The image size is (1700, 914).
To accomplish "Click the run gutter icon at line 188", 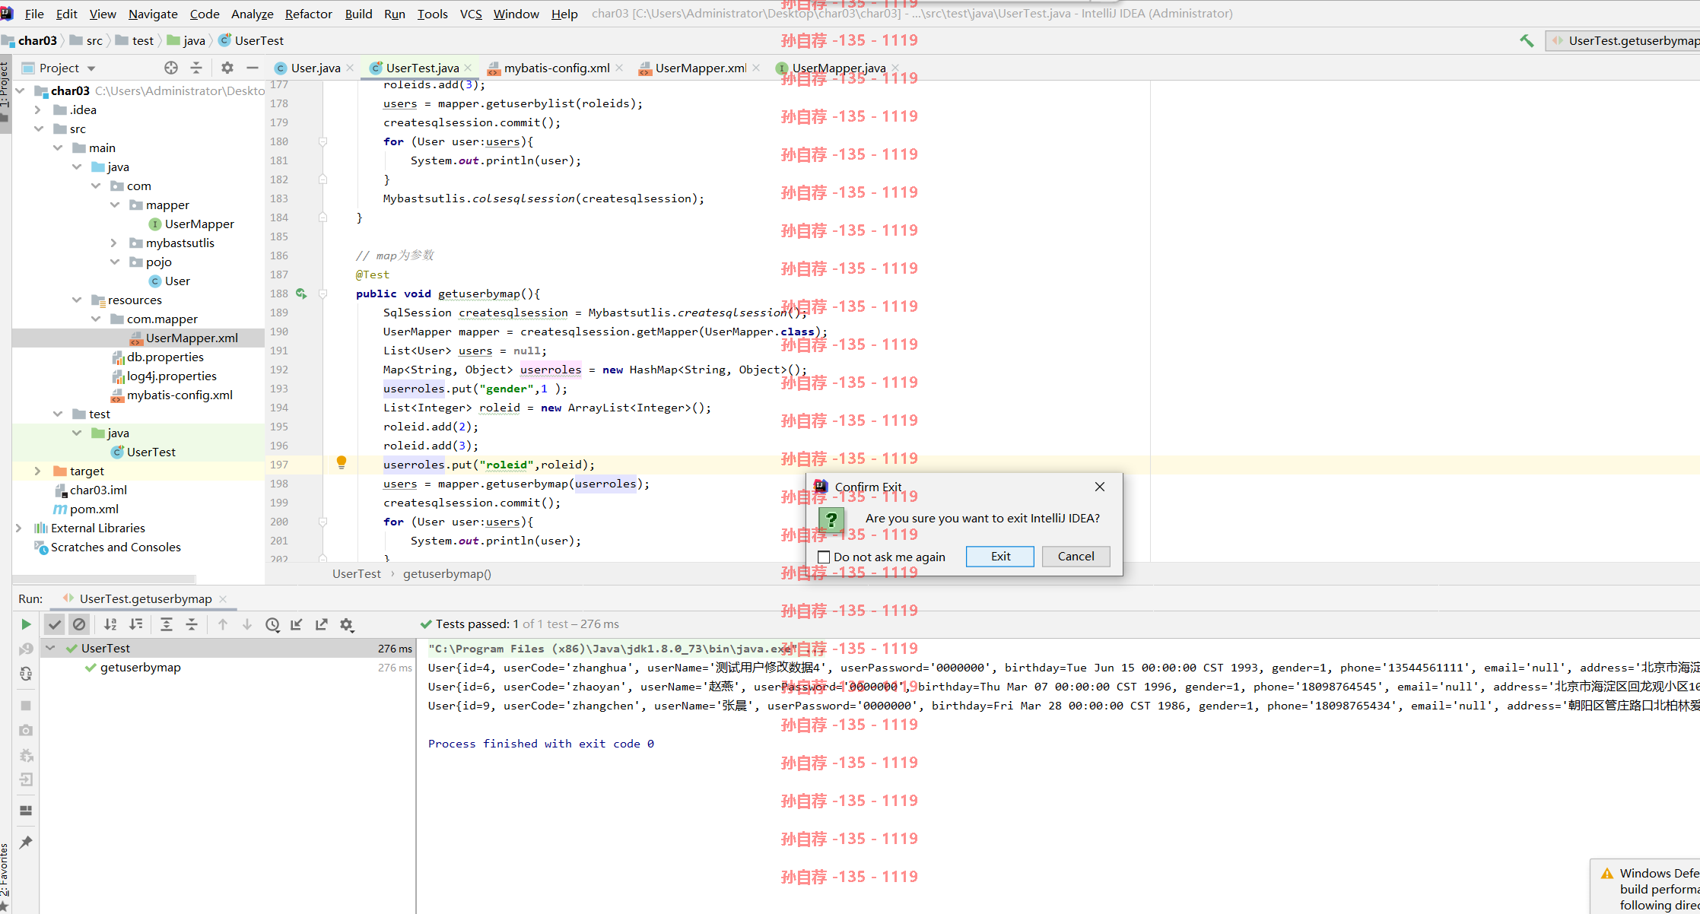I will (x=301, y=294).
